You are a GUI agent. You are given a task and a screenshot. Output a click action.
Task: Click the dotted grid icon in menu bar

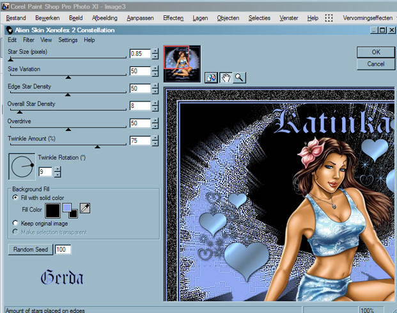tap(329, 18)
